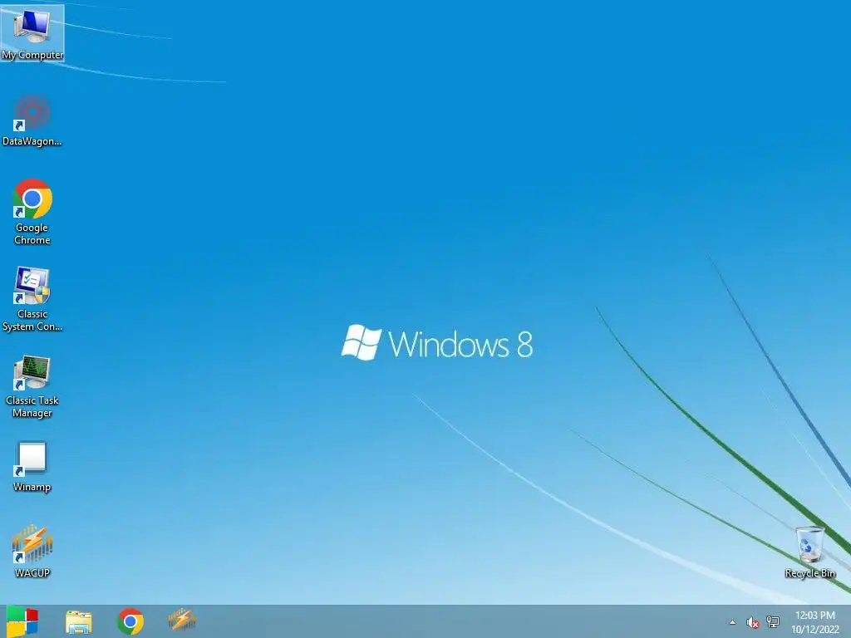Screen dimensions: 851x638
Task: Select the Classic System Control shortcut
Action: tap(32, 299)
